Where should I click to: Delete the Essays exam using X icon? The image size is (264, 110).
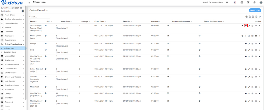tap(260, 44)
